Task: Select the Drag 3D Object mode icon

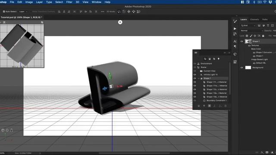Action: pyautogui.click(x=129, y=12)
